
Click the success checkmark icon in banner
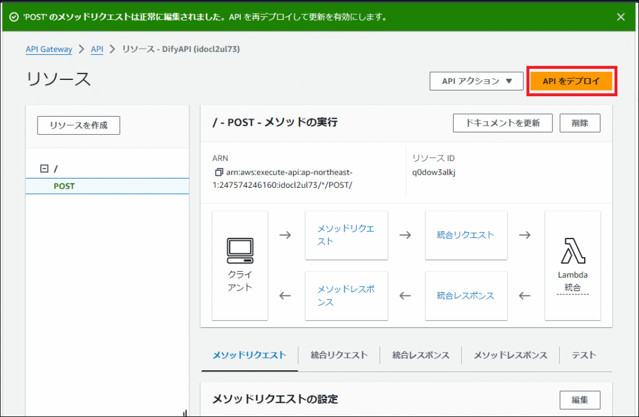14,17
